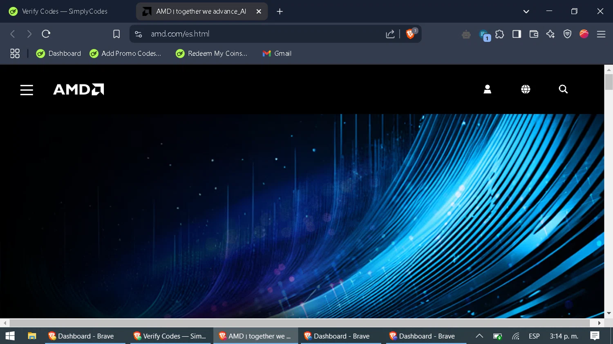This screenshot has height=344, width=613.
Task: Open the clock showing 3:14 p. m.
Action: click(564, 336)
